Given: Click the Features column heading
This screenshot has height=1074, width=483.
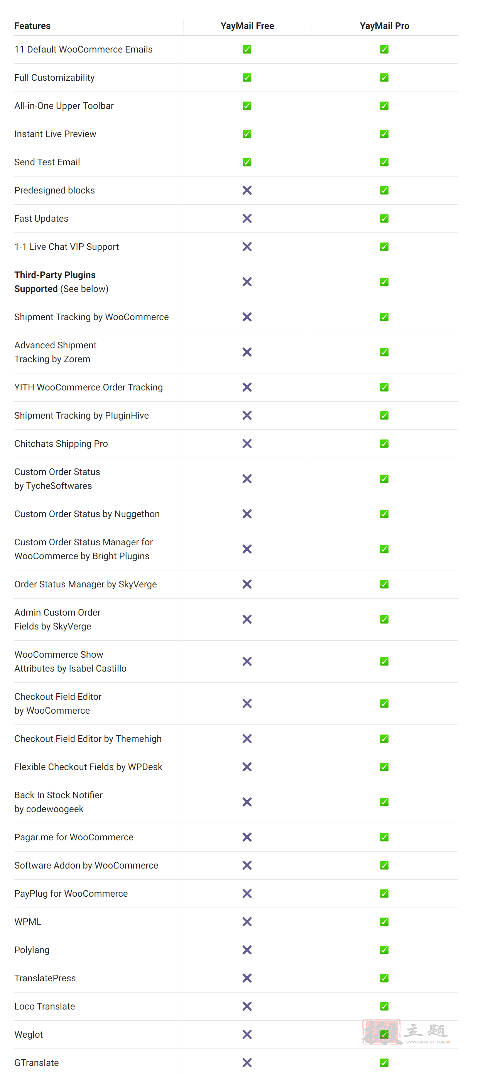Looking at the screenshot, I should (x=32, y=26).
